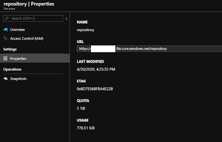Go to Access Control (IAM) label

point(27,38)
